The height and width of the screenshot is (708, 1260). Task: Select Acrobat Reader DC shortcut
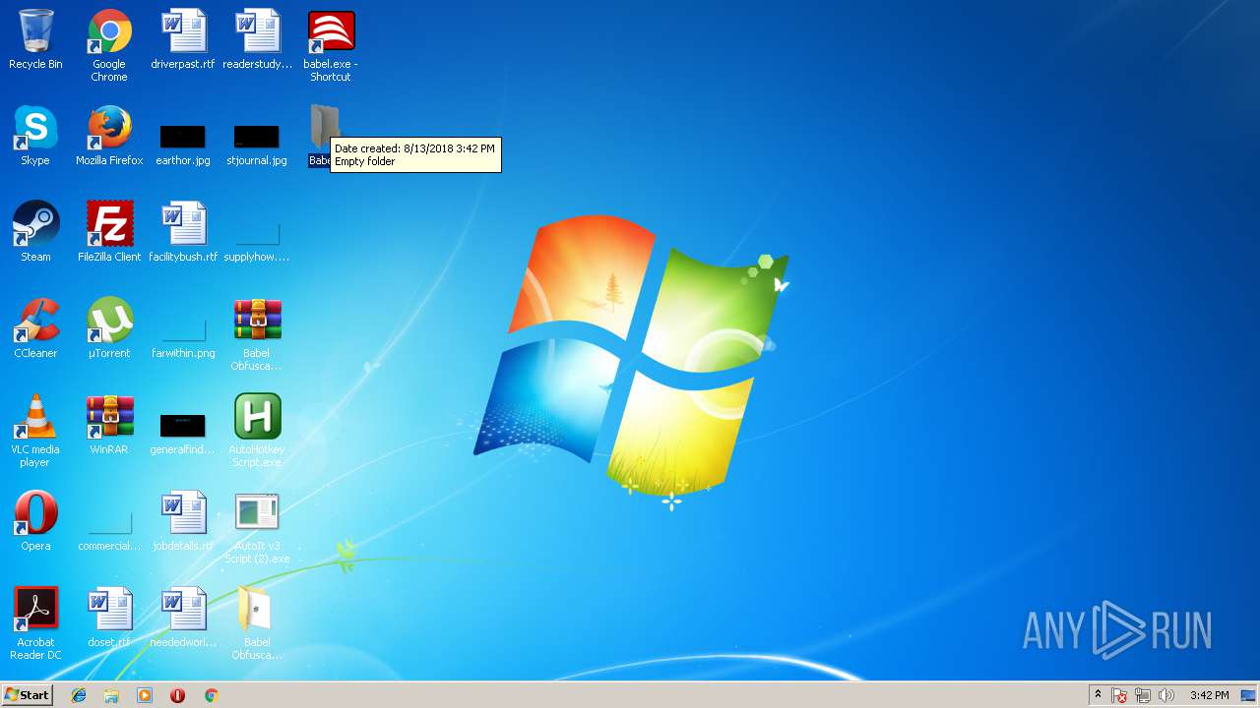(35, 611)
